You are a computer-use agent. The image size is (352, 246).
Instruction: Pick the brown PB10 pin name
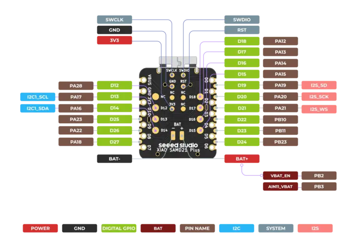(x=281, y=119)
